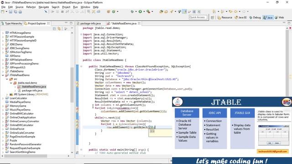This screenshot has height=164, width=292.
Task: Click the Save All toolbar icon
Action: point(16,12)
